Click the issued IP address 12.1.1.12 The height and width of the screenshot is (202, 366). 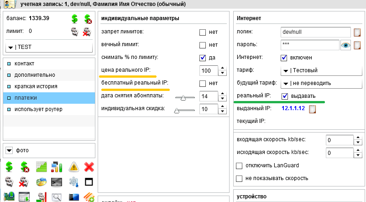point(293,109)
